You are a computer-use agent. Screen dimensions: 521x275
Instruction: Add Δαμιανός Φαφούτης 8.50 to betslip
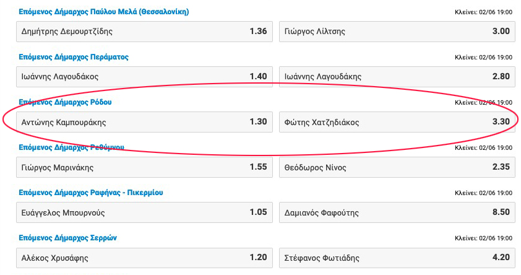397,212
